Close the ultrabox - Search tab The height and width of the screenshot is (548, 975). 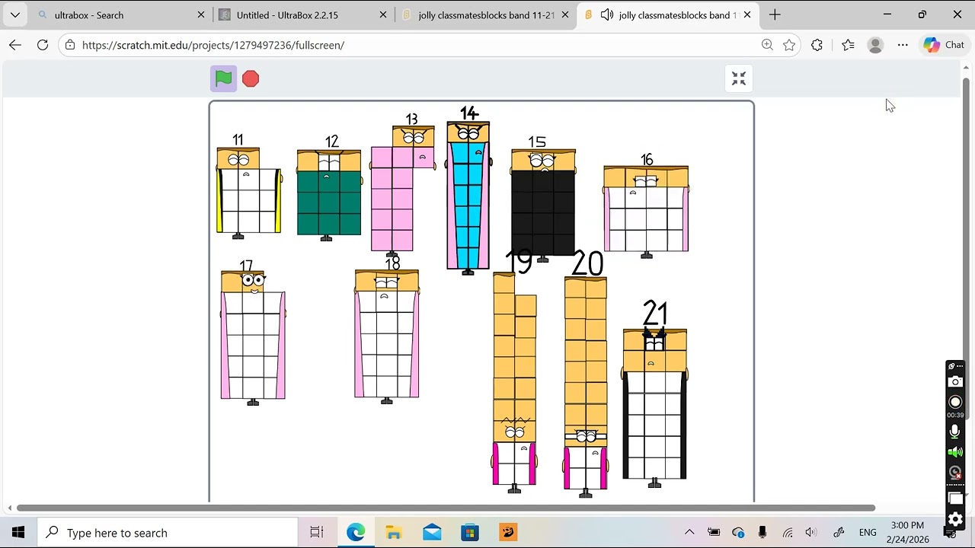click(201, 14)
